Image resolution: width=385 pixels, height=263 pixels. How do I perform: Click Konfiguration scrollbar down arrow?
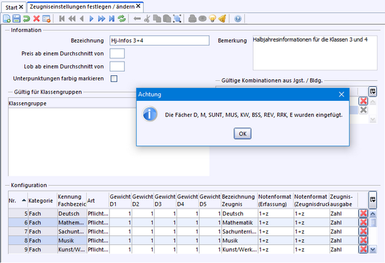373,249
